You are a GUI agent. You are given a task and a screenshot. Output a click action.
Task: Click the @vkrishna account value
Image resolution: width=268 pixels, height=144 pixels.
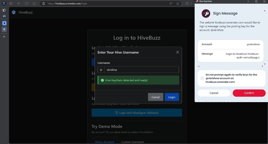(x=253, y=44)
